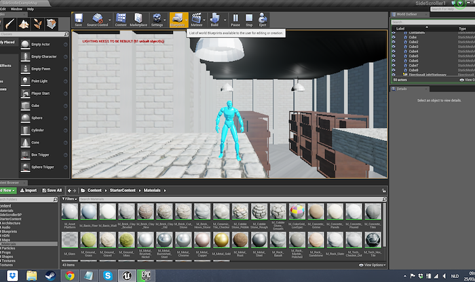Expand the Build options dropdown arrow
The image size is (475, 282).
[x=225, y=20]
